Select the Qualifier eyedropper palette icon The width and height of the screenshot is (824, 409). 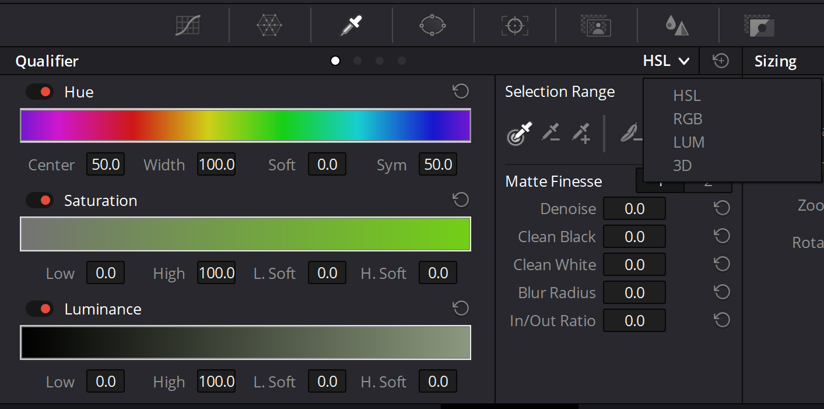pyautogui.click(x=351, y=25)
